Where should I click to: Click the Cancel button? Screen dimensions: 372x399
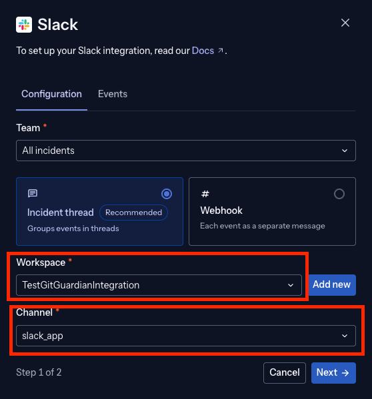tap(285, 373)
